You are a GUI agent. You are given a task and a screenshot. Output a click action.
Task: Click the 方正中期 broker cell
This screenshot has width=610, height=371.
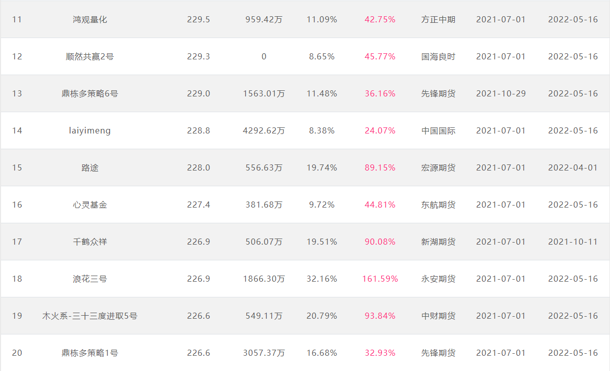(x=438, y=20)
